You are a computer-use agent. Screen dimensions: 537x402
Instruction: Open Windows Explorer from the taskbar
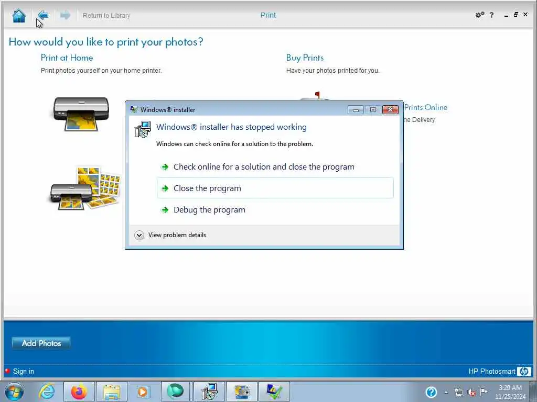(112, 392)
